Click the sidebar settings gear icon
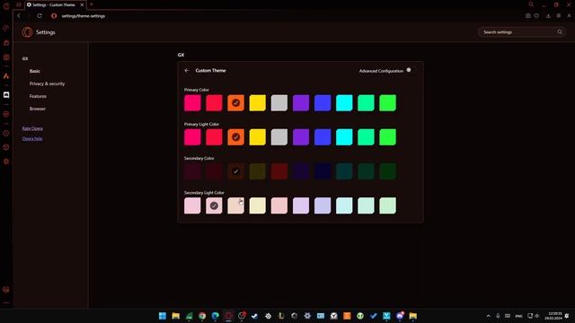This screenshot has width=575, height=323. pyautogui.click(x=6, y=161)
